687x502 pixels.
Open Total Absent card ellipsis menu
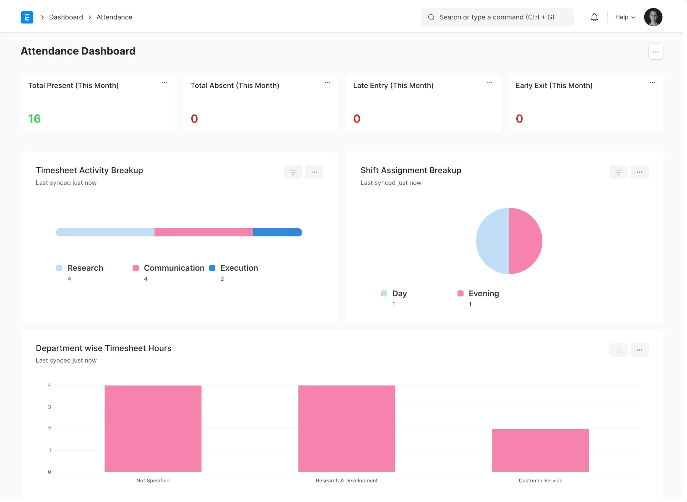point(327,83)
